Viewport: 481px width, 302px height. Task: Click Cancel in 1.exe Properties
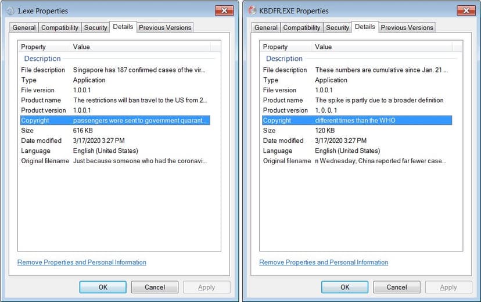point(155,287)
